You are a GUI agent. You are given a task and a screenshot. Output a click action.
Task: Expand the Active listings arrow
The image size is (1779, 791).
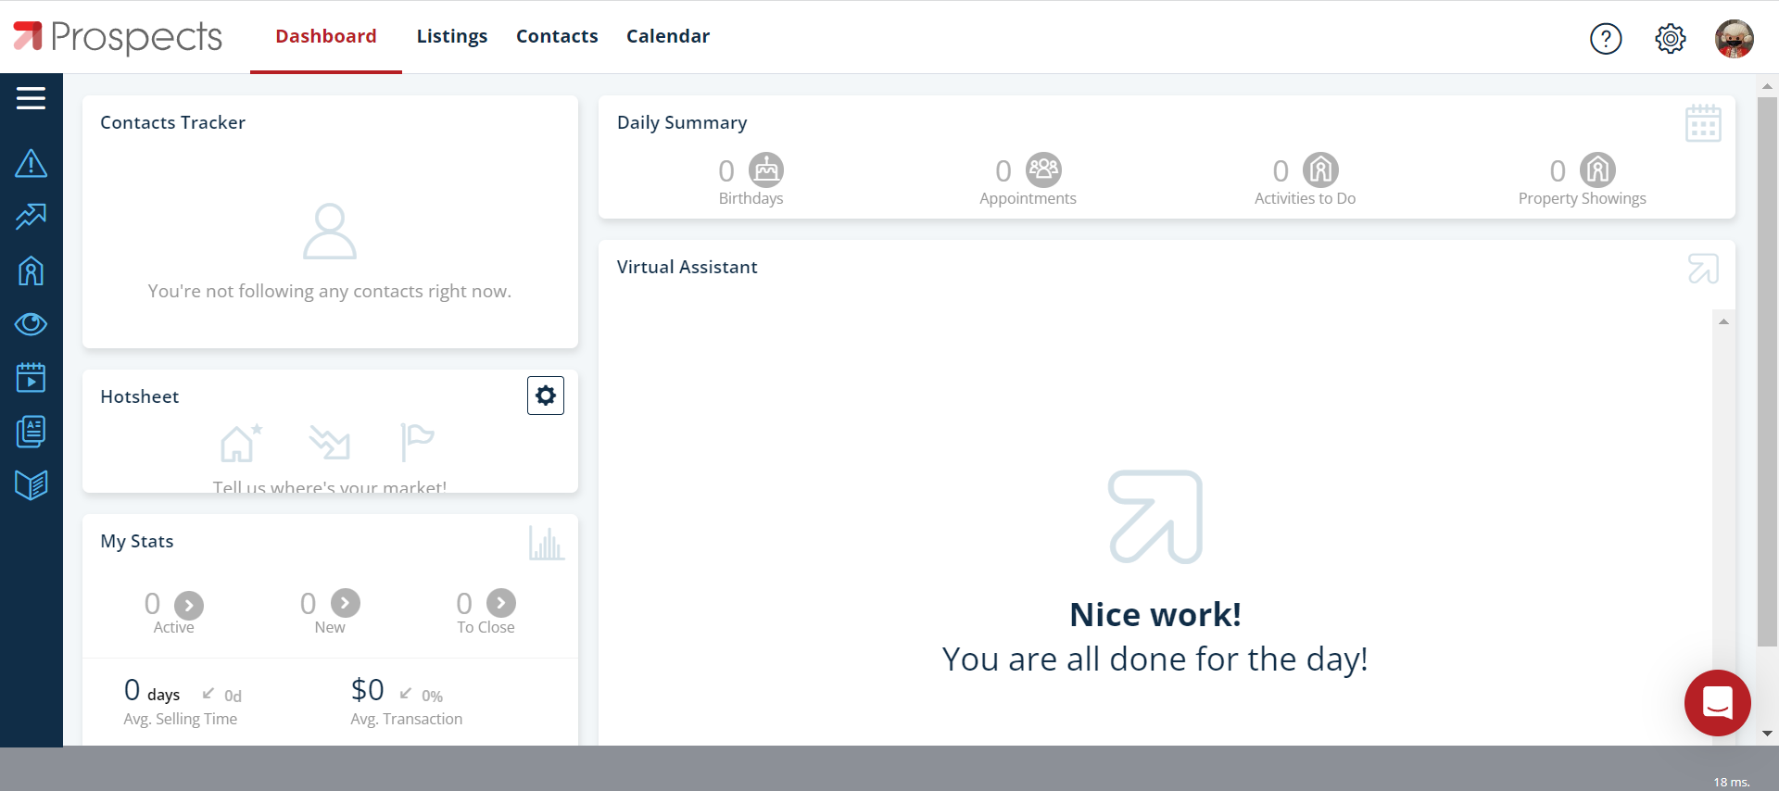point(189,605)
